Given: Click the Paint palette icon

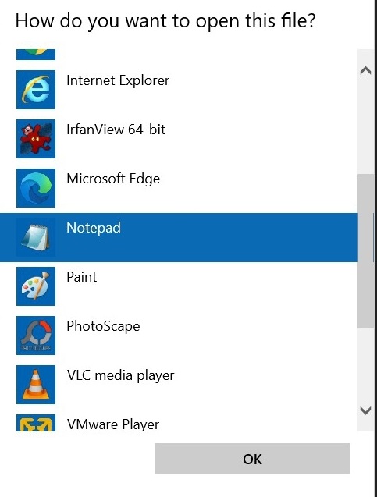Looking at the screenshot, I should (x=36, y=286).
